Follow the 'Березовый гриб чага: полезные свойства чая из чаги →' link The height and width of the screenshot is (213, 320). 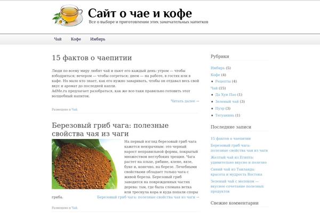[148, 197]
